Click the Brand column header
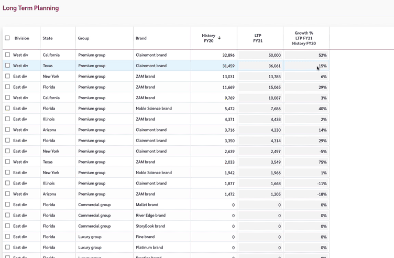The image size is (394, 258). (141, 38)
